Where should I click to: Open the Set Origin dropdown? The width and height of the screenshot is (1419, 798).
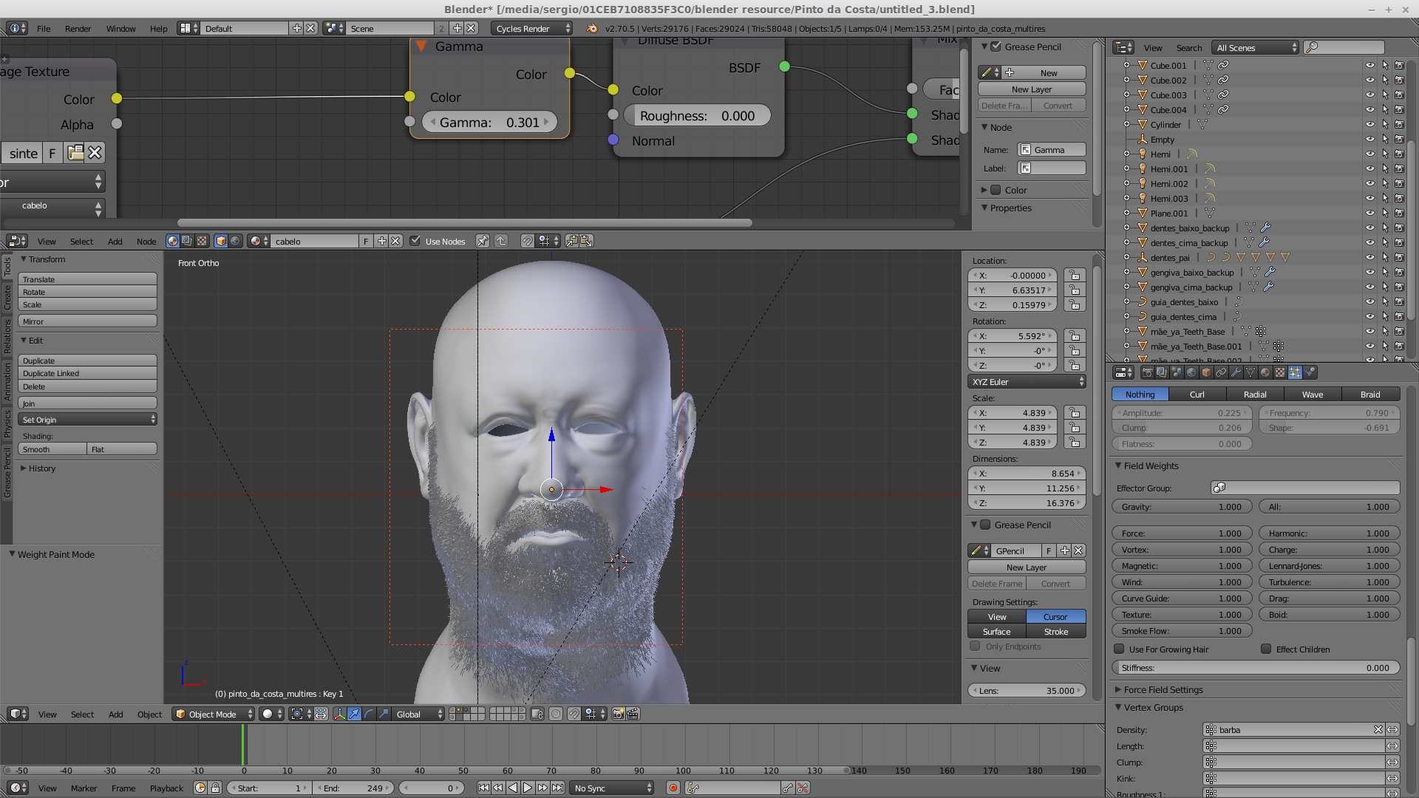pyautogui.click(x=87, y=420)
